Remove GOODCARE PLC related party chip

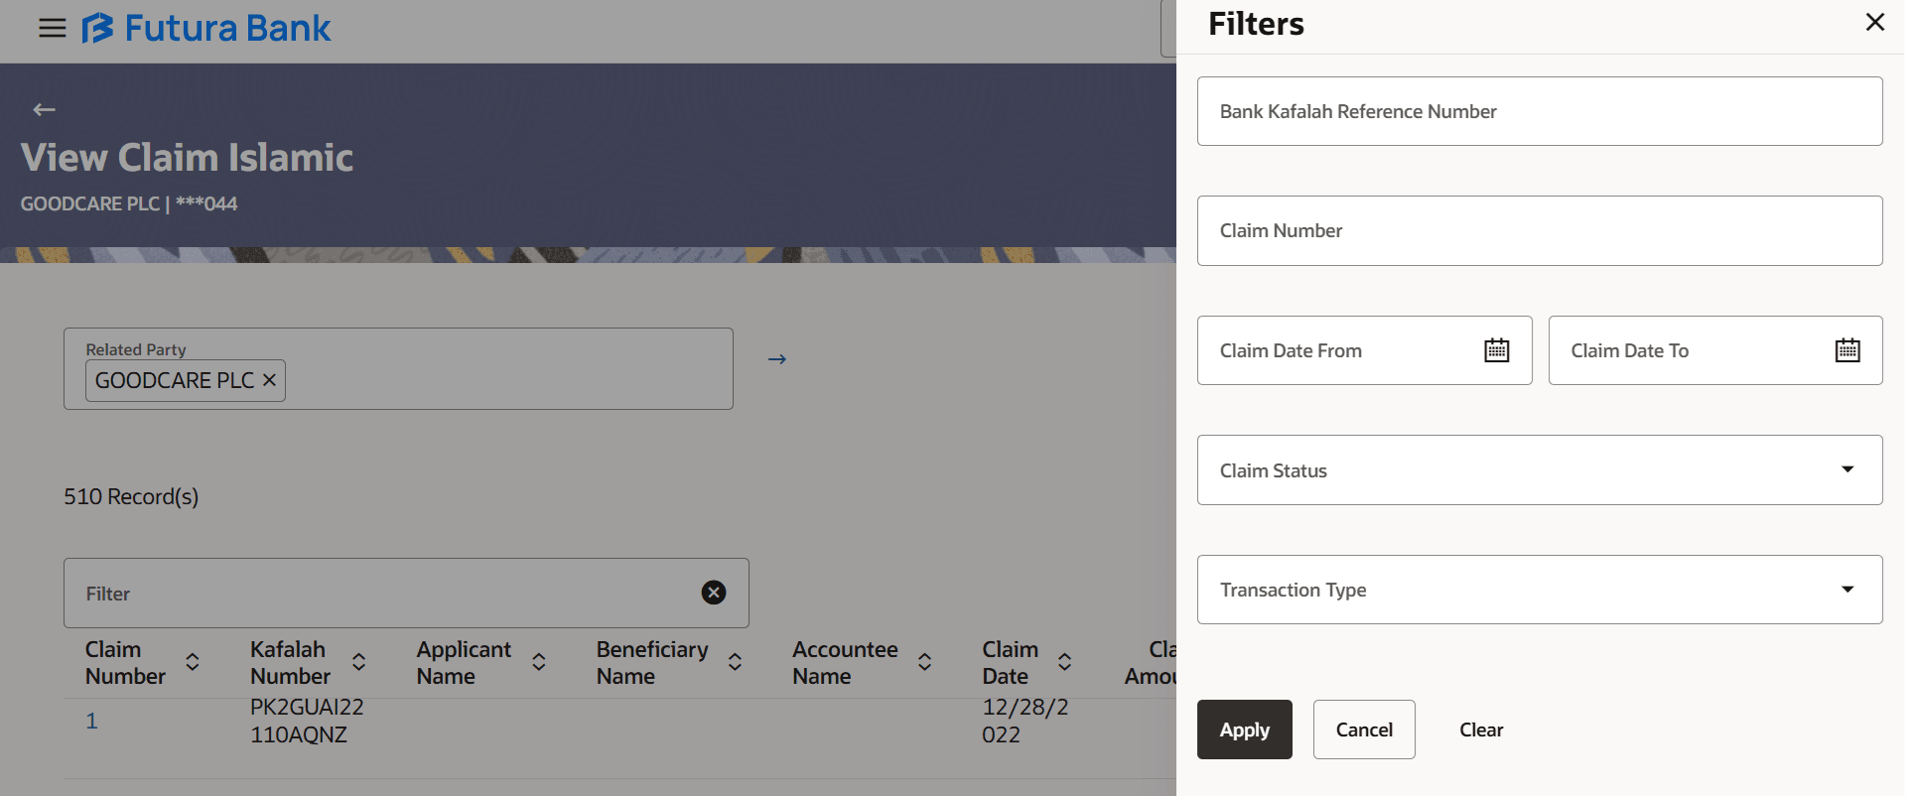pyautogui.click(x=269, y=380)
